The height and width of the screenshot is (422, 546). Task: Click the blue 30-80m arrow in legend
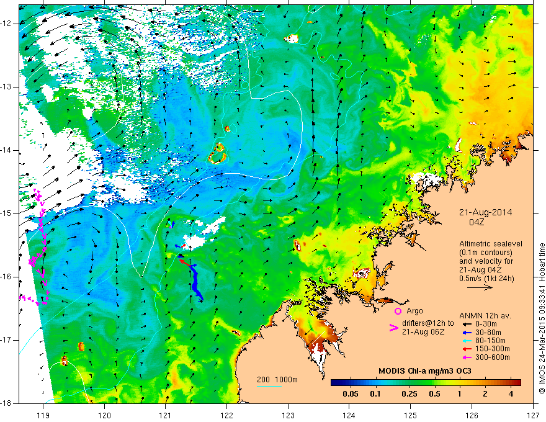click(x=467, y=332)
